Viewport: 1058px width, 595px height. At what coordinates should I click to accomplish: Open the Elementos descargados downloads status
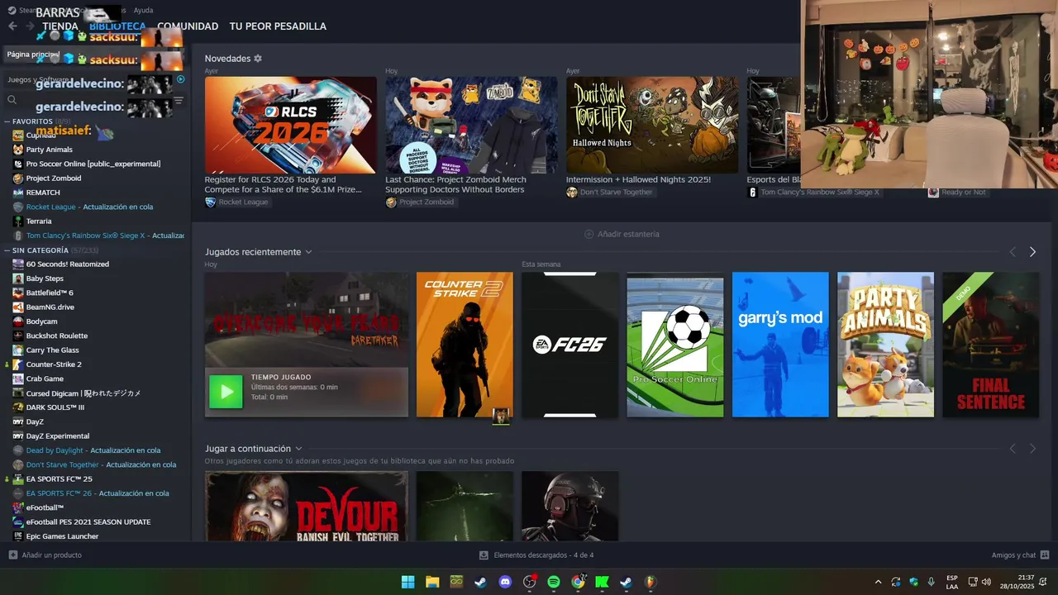tap(536, 555)
